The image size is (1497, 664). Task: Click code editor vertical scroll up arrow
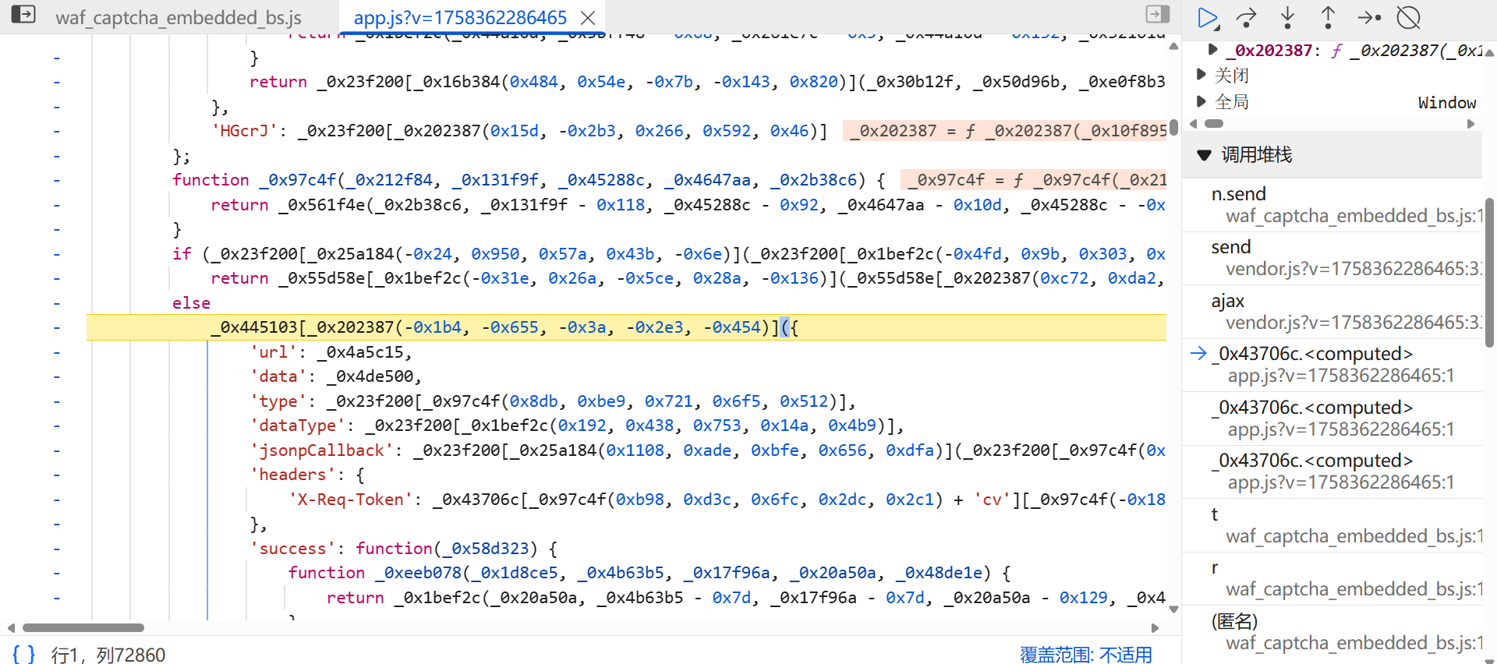coord(1173,46)
